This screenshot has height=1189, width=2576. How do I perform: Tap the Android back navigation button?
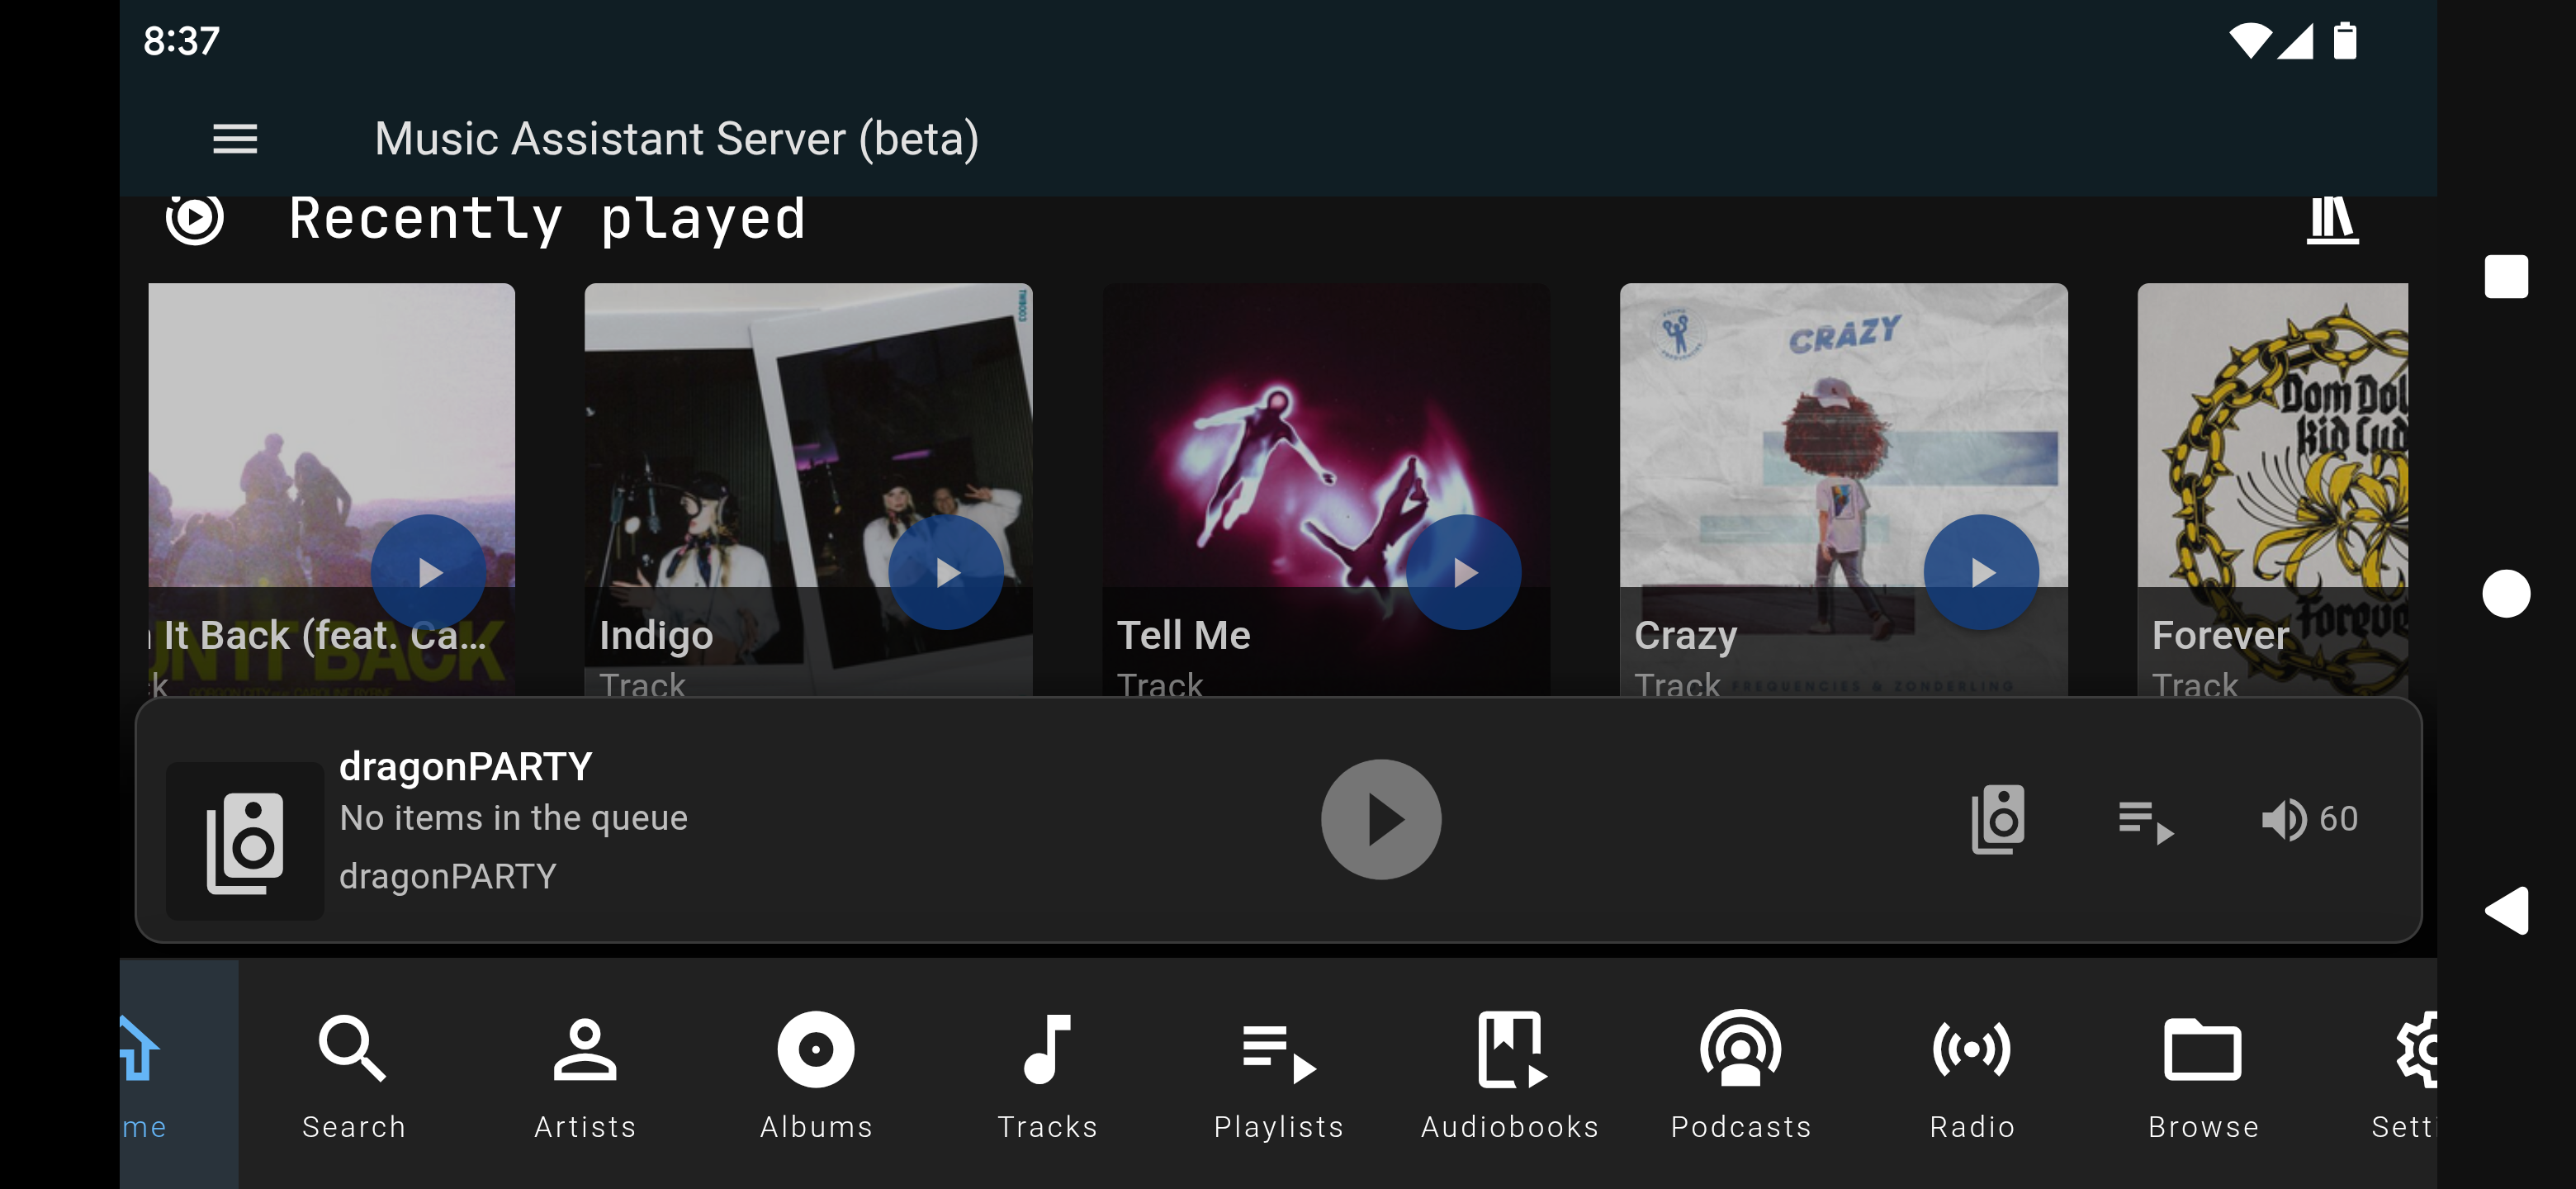(x=2506, y=911)
